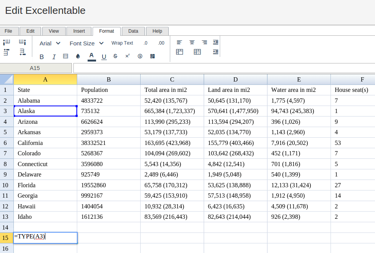The height and width of the screenshot is (253, 375).
Task: Apply strikethrough to text
Action: click(115, 56)
